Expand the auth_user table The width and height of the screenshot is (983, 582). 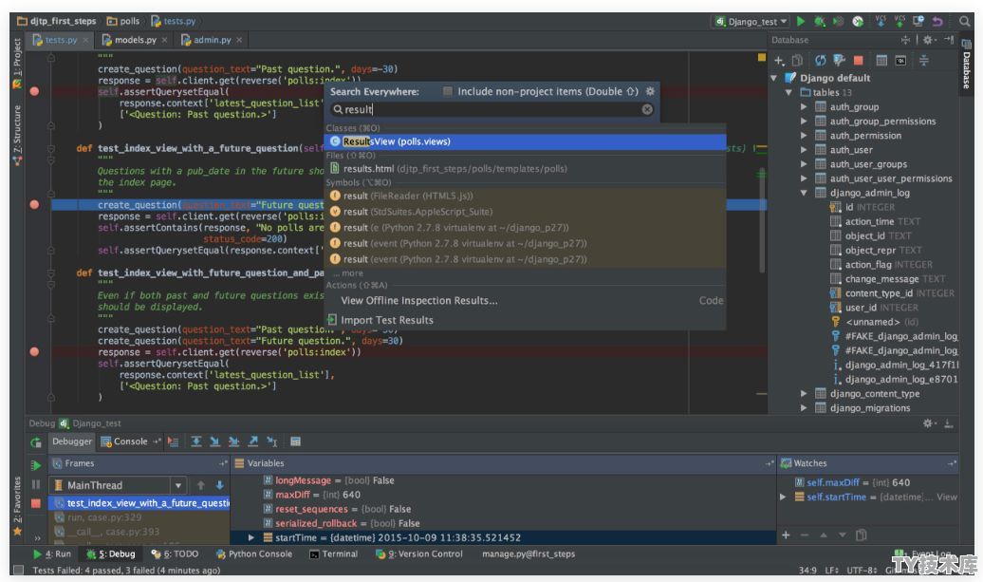(804, 150)
